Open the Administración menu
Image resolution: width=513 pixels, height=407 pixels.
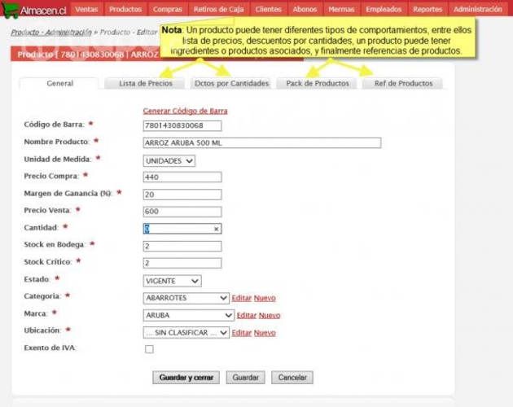point(478,9)
